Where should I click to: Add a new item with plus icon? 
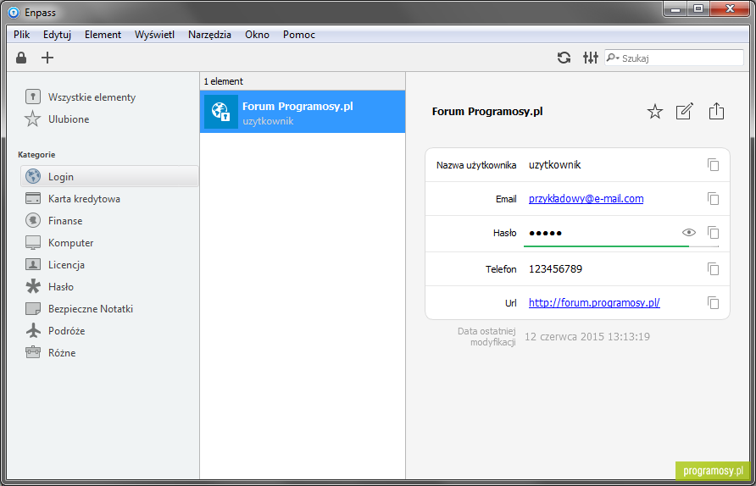[47, 58]
